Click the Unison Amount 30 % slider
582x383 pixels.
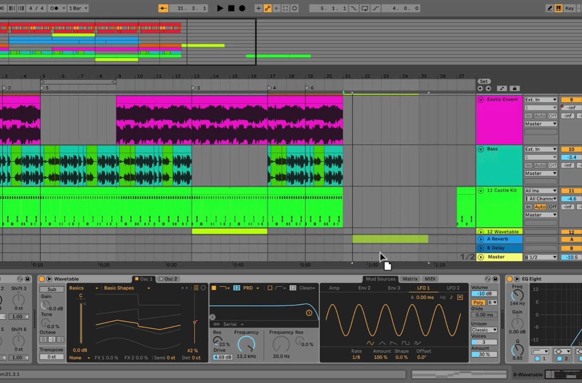pyautogui.click(x=484, y=355)
